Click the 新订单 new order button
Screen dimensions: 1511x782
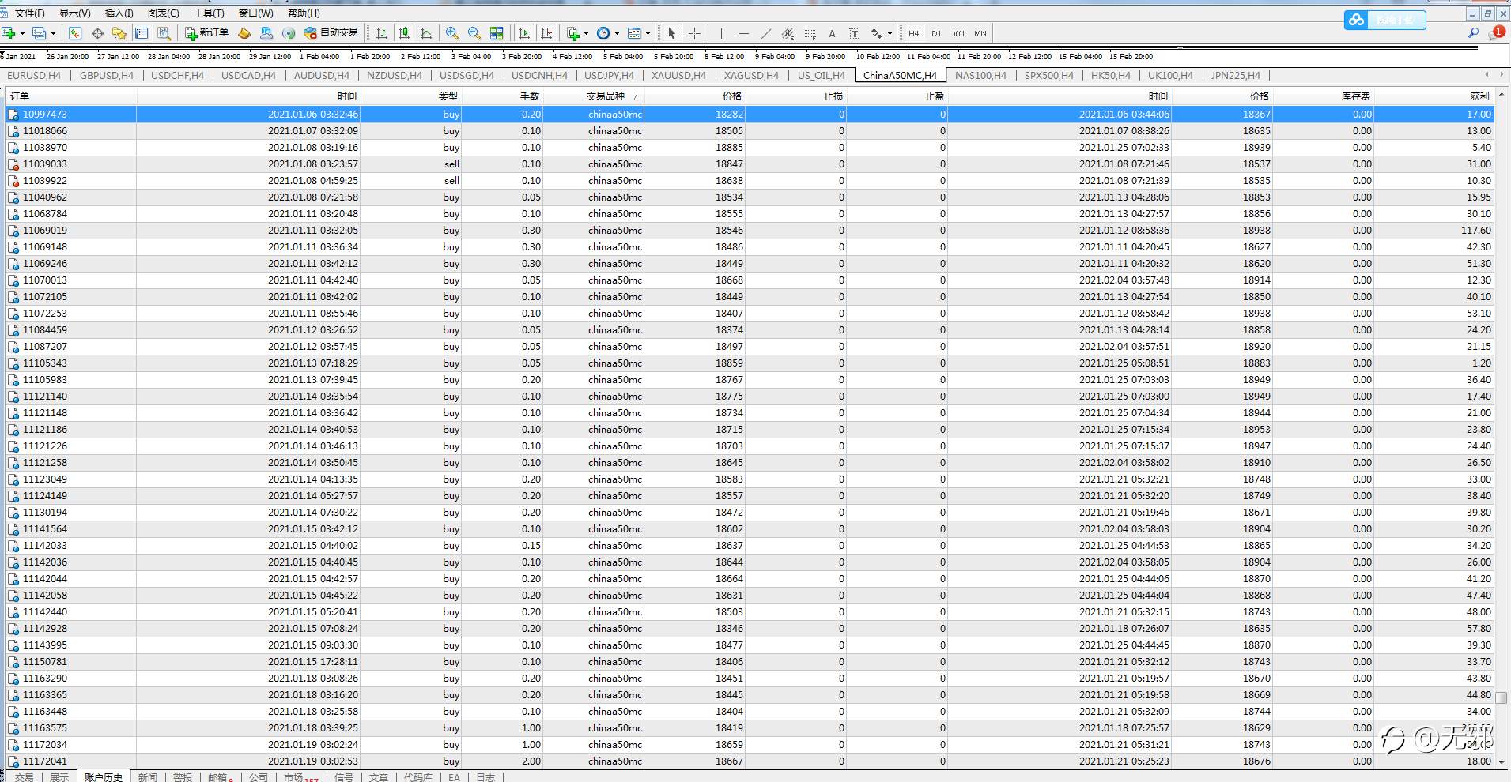click(x=206, y=33)
